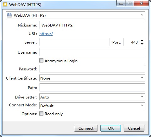This screenshot has width=151, height=137.
Task: Click the Port number field
Action: point(132,42)
